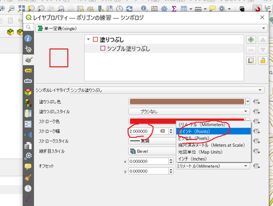Collapse the 塗りつぶし tree node arrow
The image size is (273, 206).
(x=88, y=39)
